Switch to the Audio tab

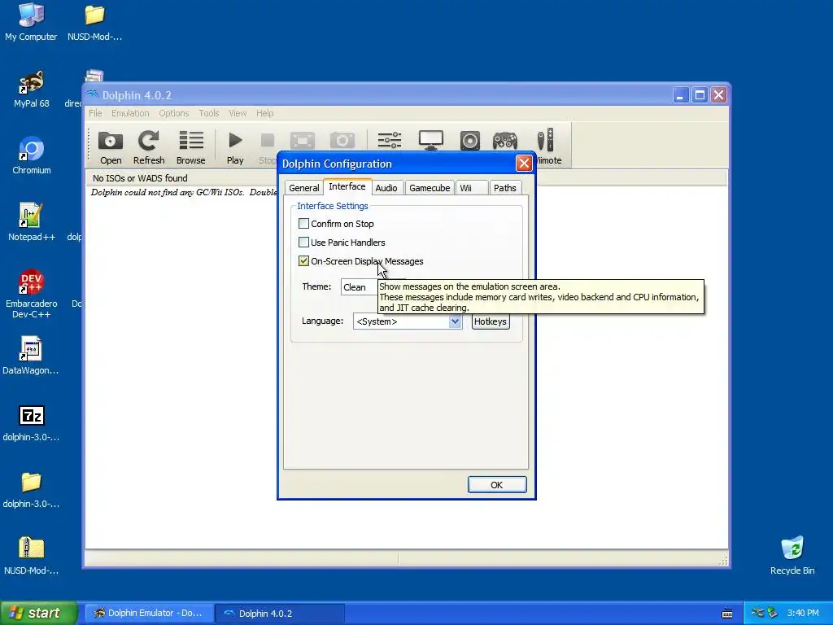click(386, 188)
